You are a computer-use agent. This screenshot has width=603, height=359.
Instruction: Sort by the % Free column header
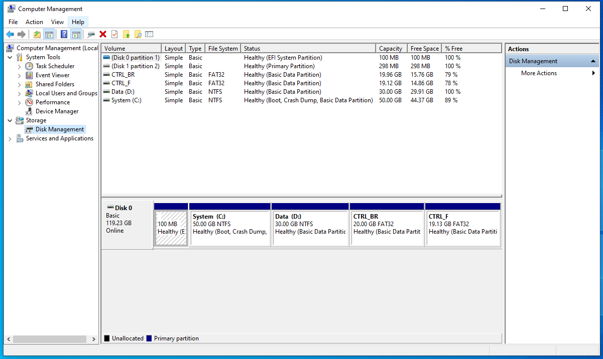click(x=472, y=49)
